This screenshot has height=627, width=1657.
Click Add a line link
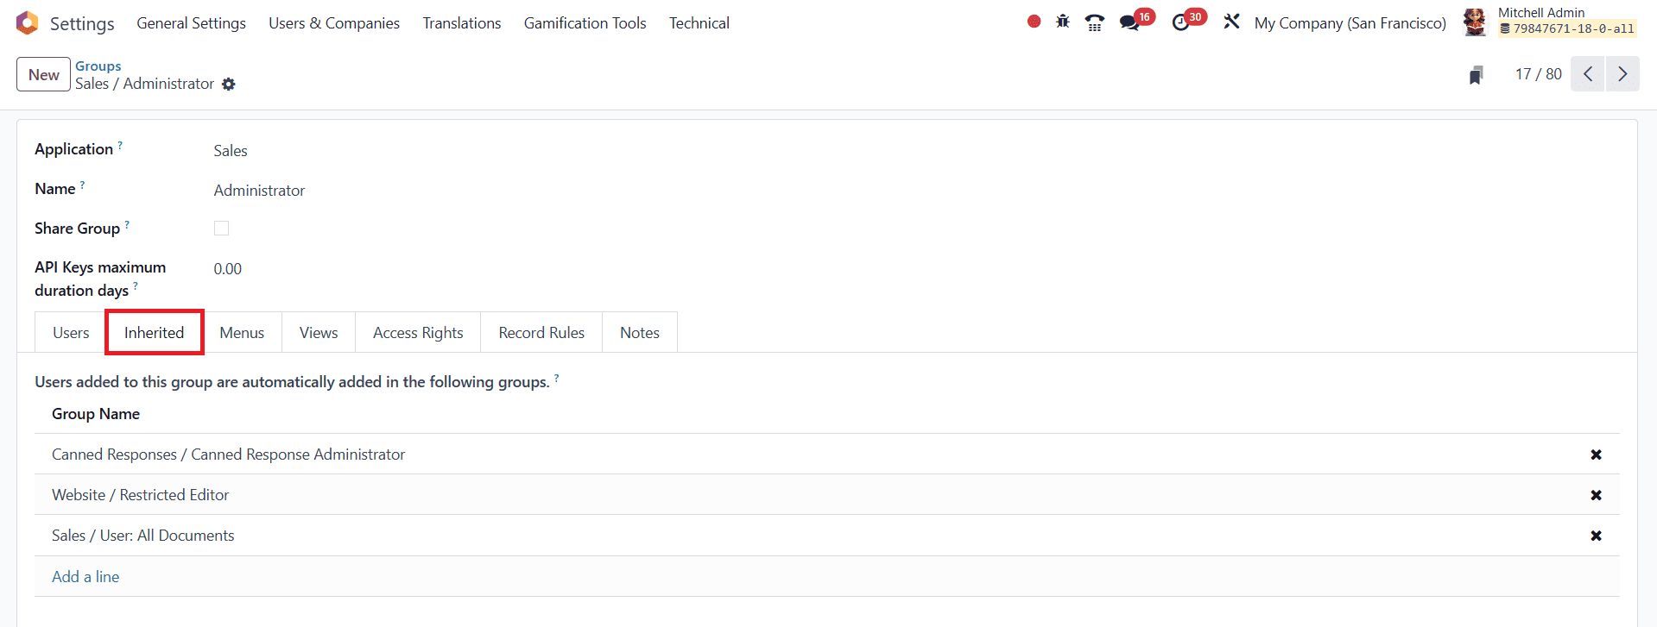85,577
